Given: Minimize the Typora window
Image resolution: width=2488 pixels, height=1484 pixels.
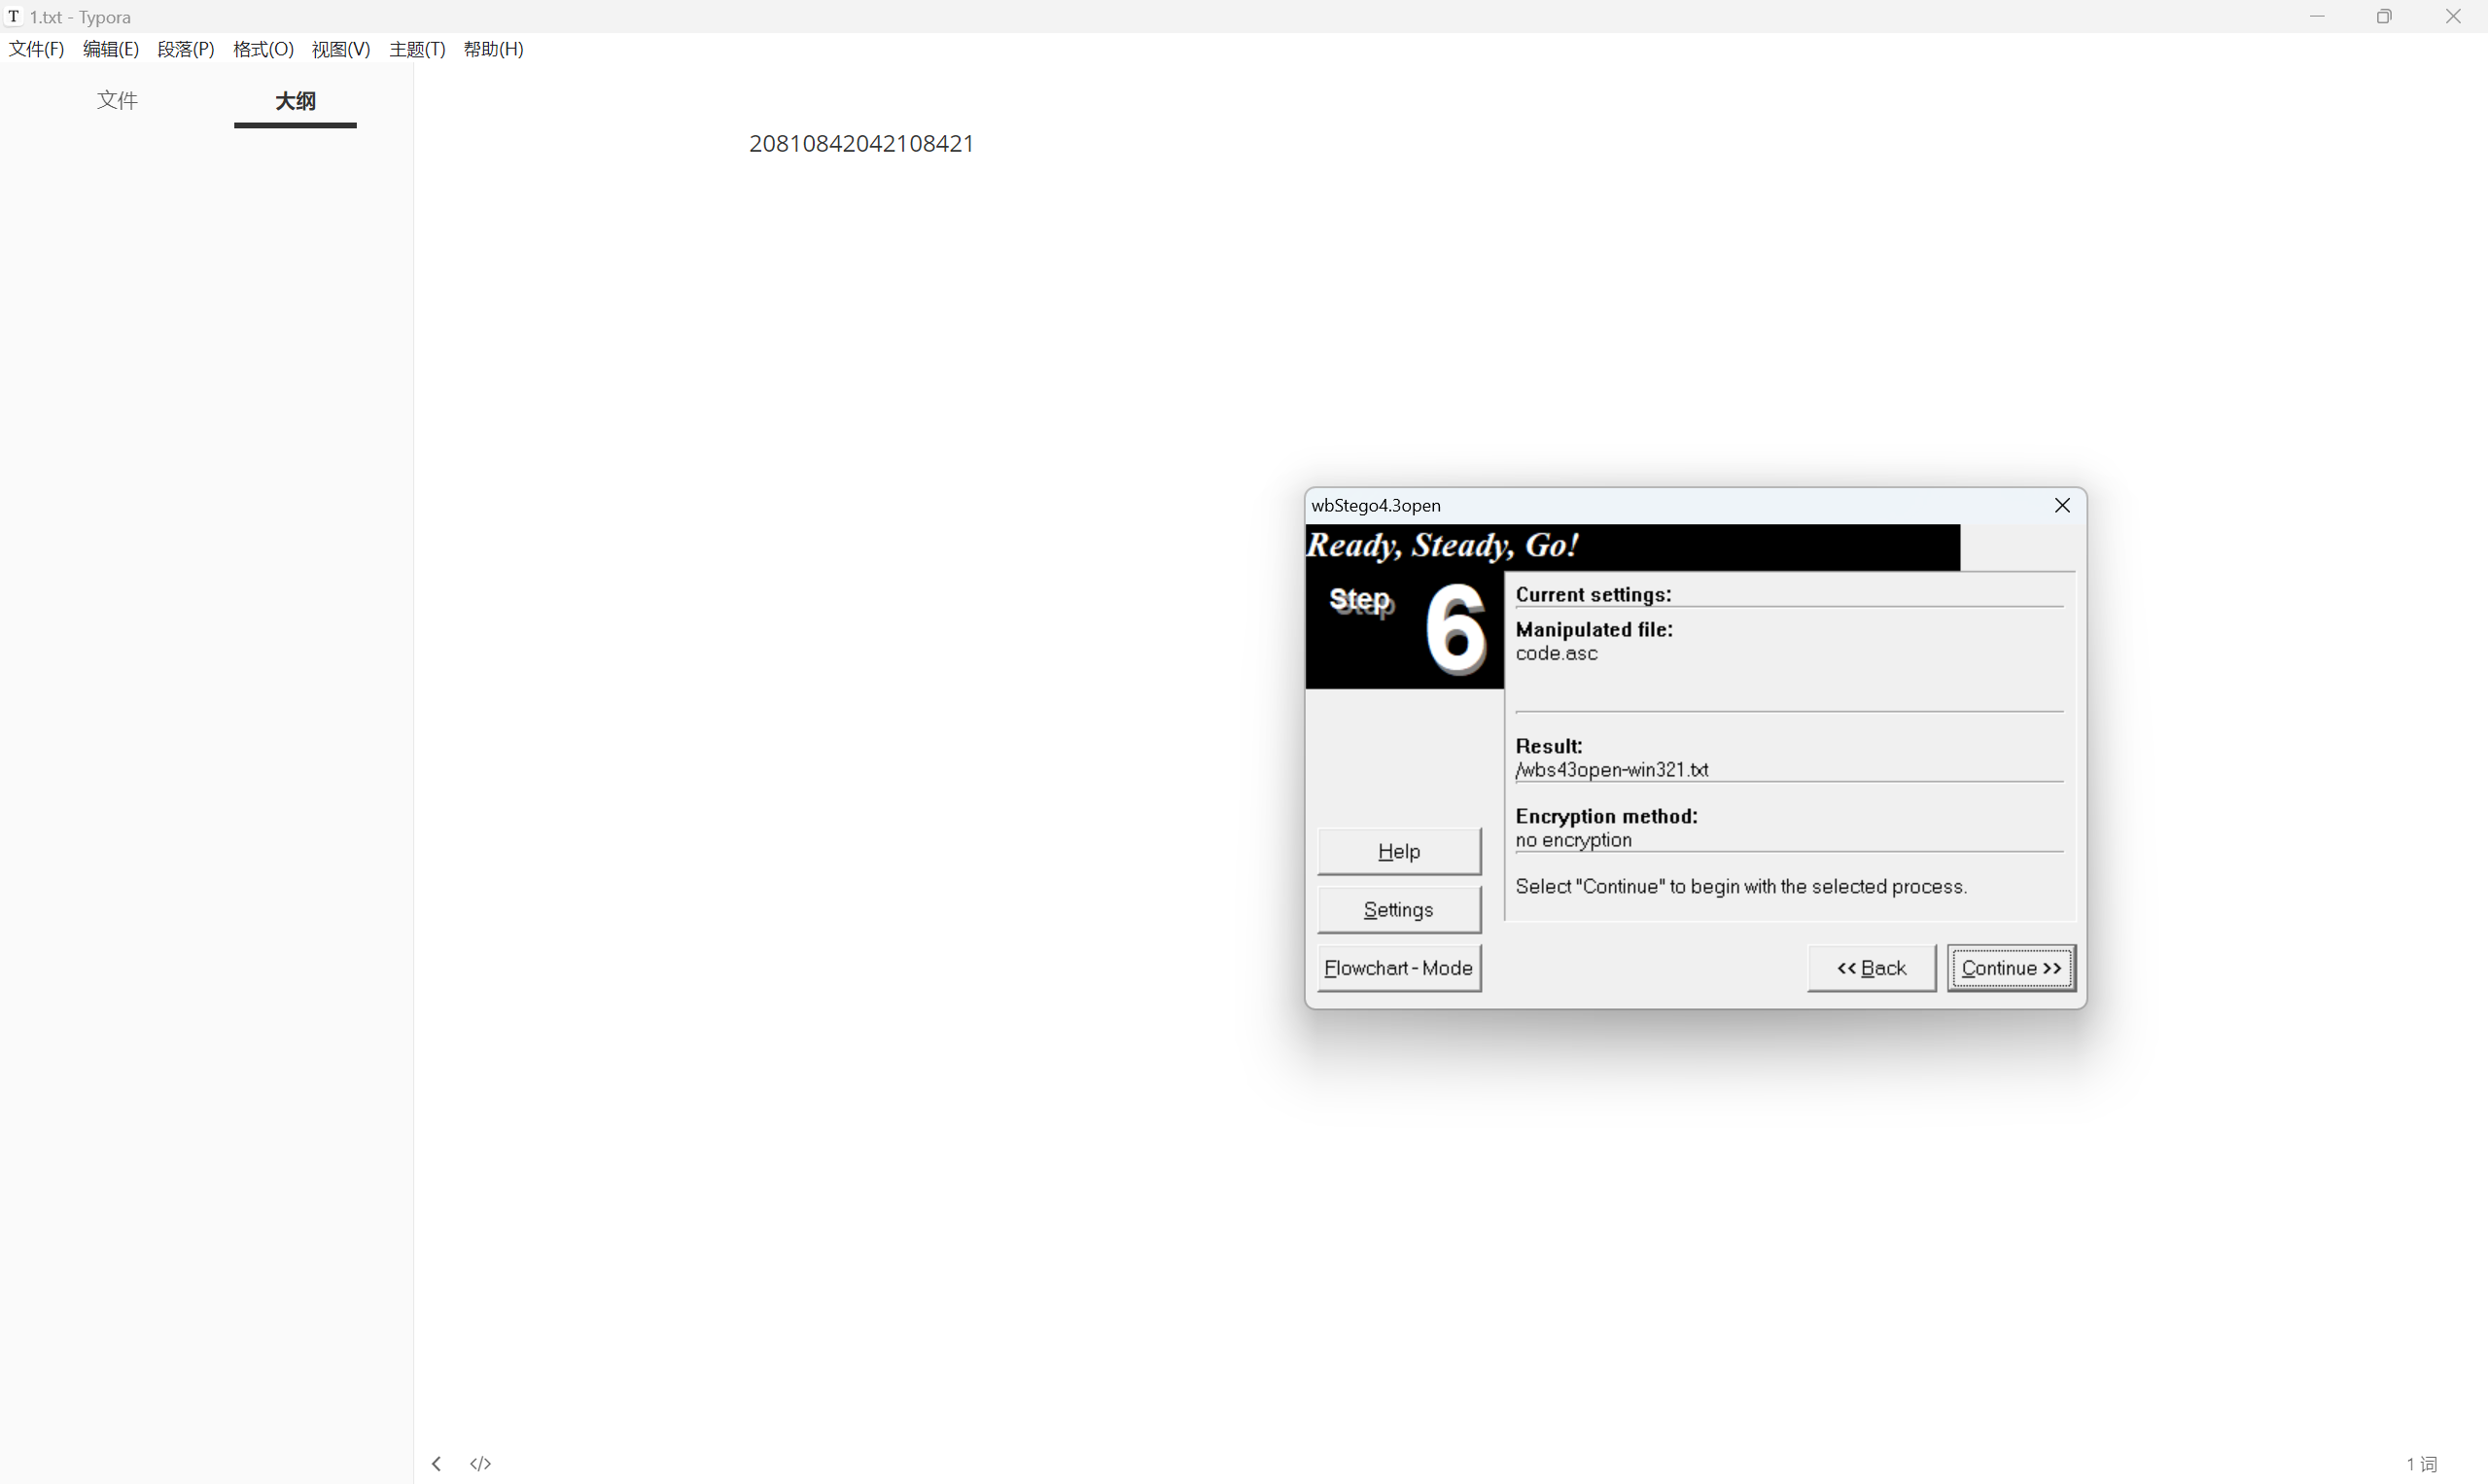Looking at the screenshot, I should click(2317, 16).
